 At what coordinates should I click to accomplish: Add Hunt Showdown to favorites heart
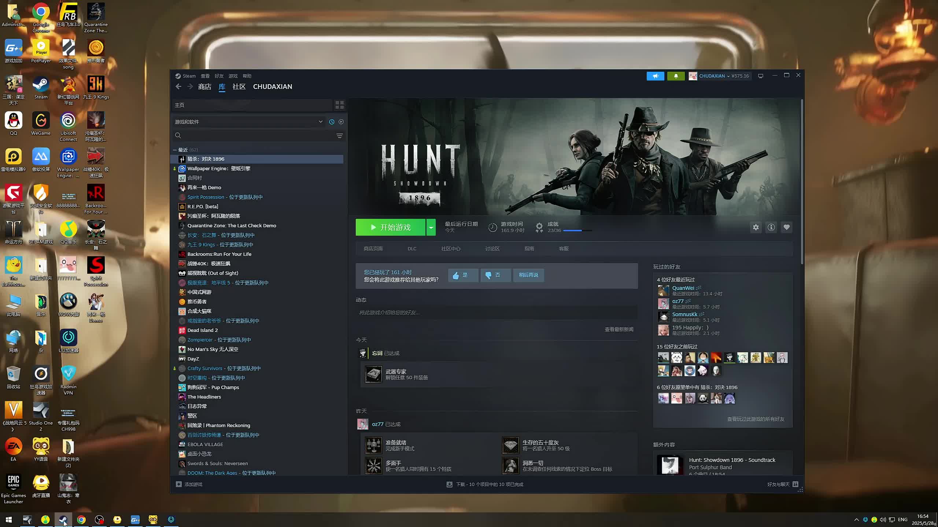pos(786,227)
